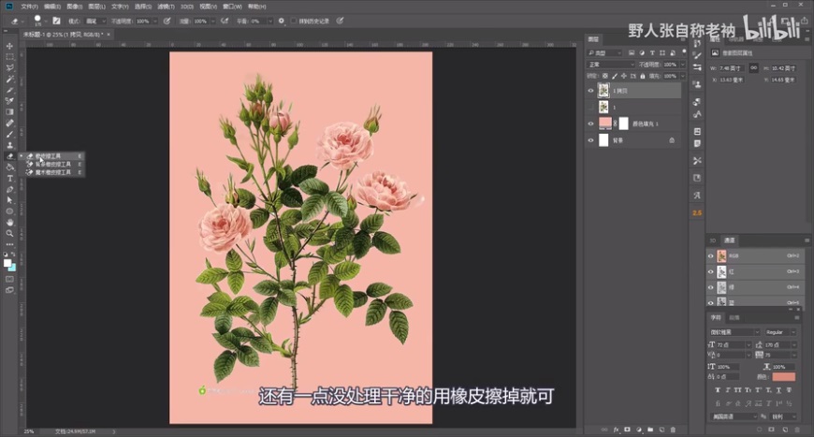Select the Type tool (T icon)
Image resolution: width=814 pixels, height=437 pixels.
click(9, 178)
